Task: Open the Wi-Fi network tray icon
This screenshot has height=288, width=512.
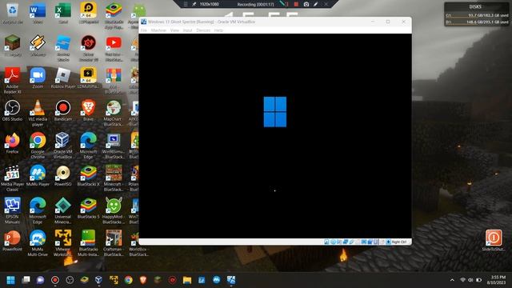Action: click(x=462, y=280)
